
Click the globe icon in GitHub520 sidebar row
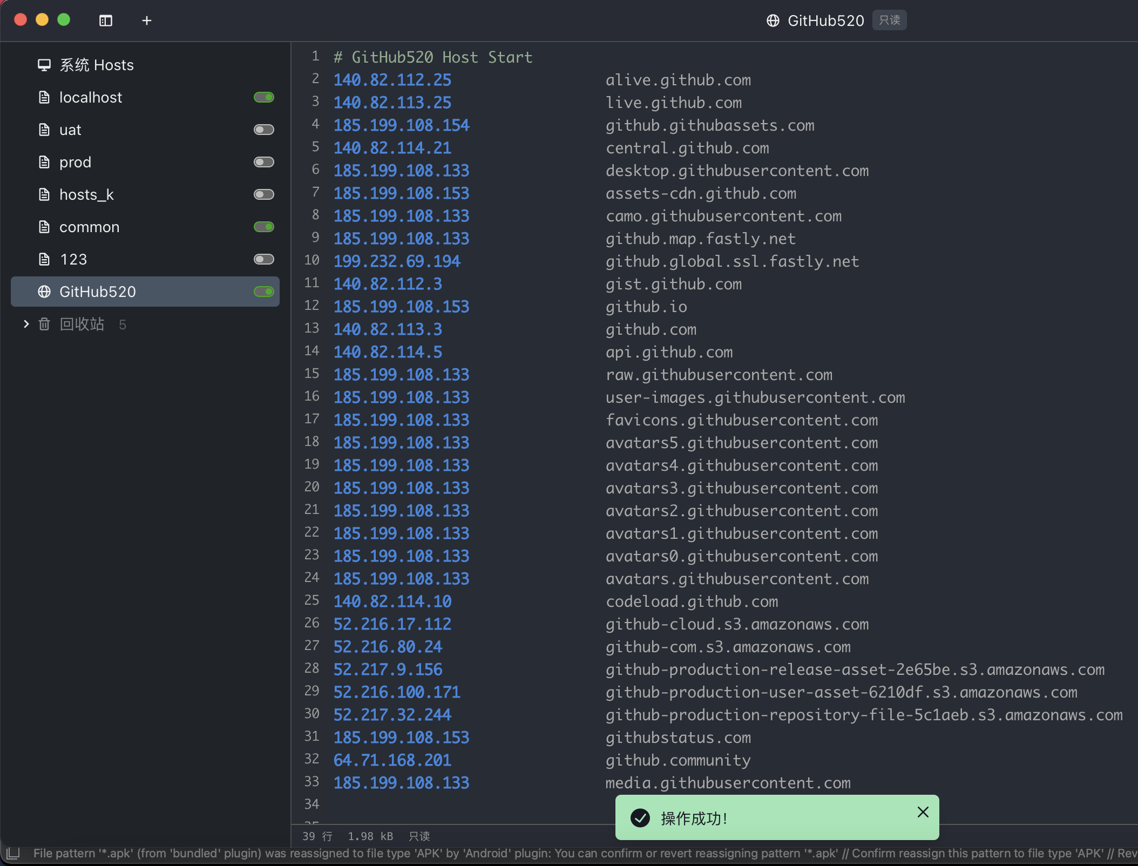coord(44,292)
